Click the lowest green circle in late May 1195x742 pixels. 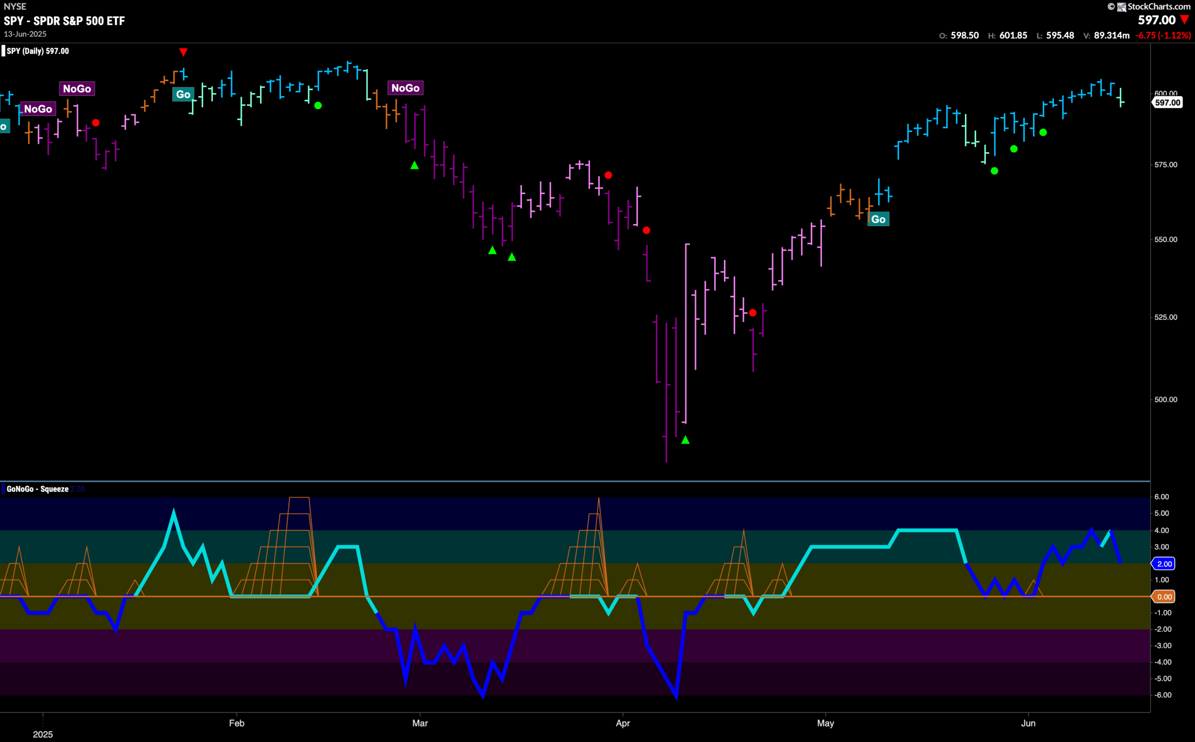click(x=994, y=171)
